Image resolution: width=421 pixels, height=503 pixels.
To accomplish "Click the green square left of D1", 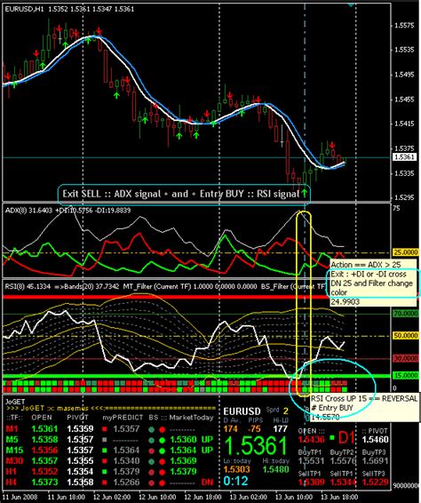I will [x=332, y=437].
